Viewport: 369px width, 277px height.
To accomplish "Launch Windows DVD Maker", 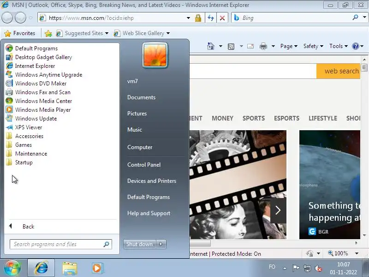I will 41,84.
